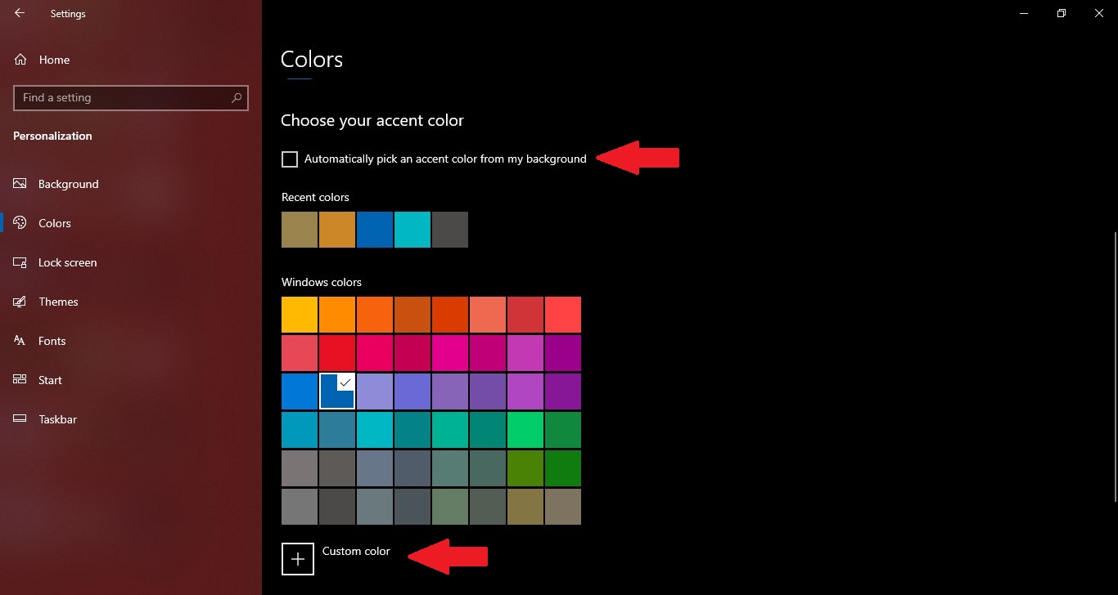This screenshot has height=595, width=1118.
Task: Open the Lock screen settings page
Action: pyautogui.click(x=67, y=262)
